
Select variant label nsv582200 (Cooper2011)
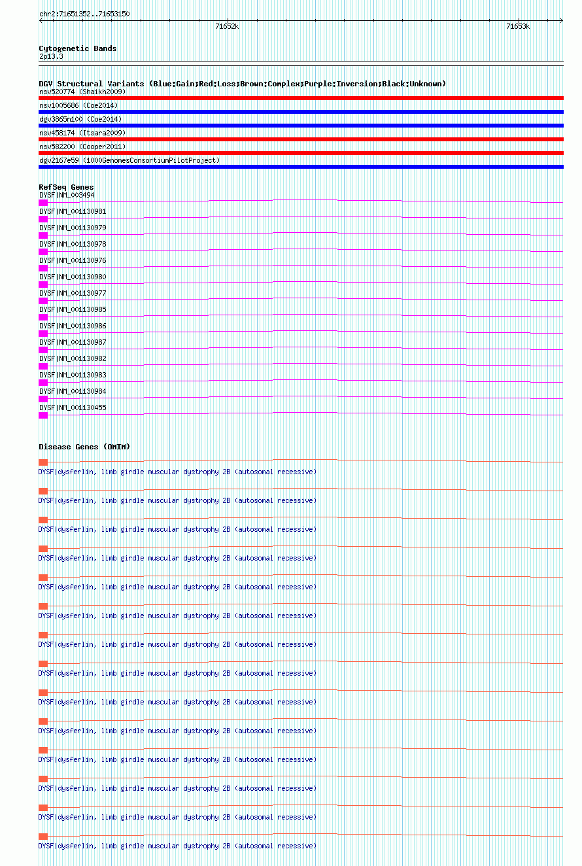[x=82, y=147]
